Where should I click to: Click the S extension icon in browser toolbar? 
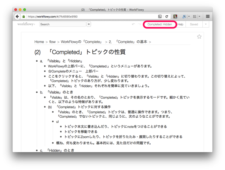175,16
